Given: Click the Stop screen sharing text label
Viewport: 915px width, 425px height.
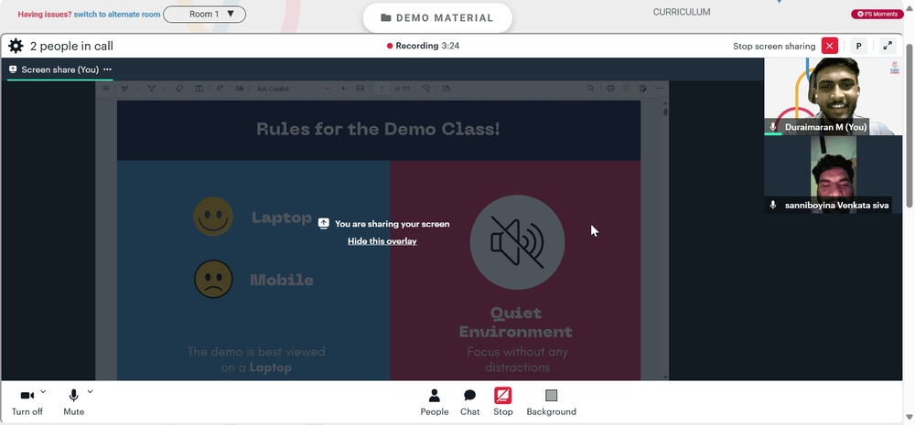Looking at the screenshot, I should click(774, 46).
